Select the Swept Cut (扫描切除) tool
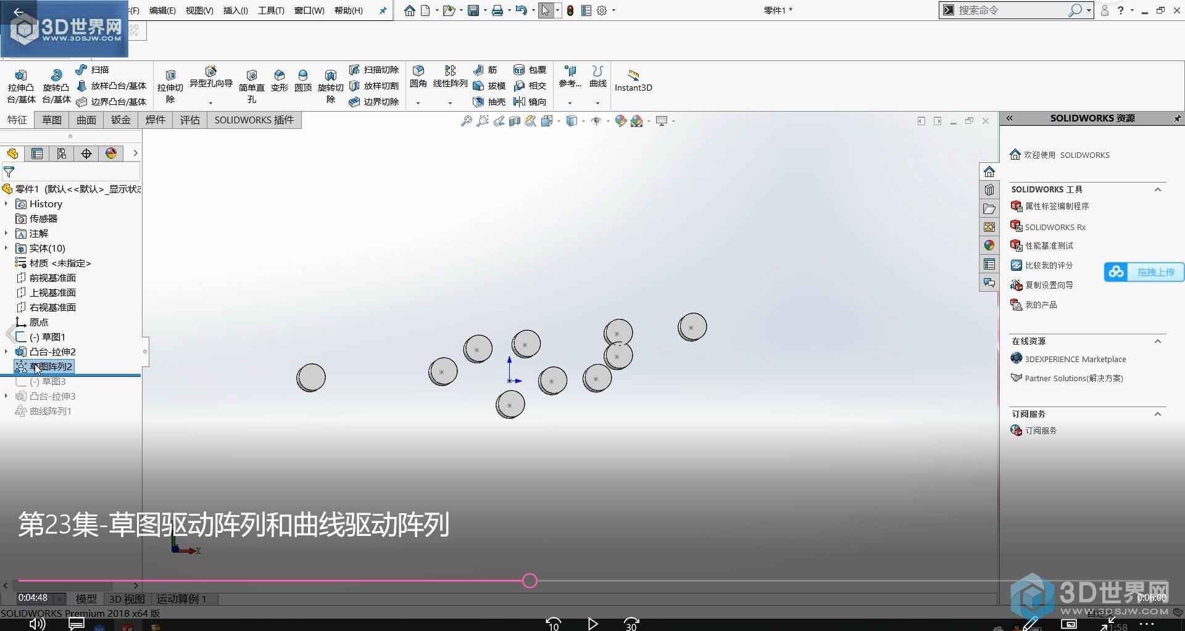The height and width of the screenshot is (631, 1185). tap(374, 70)
